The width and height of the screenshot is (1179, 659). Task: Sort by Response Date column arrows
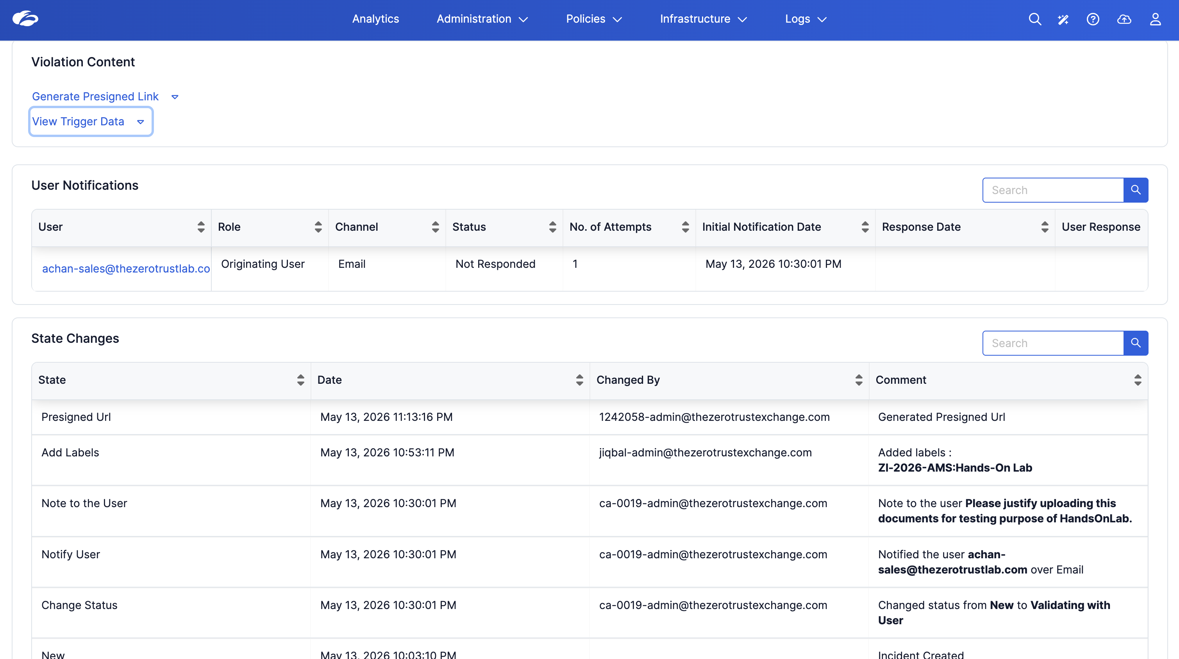[x=1045, y=227]
